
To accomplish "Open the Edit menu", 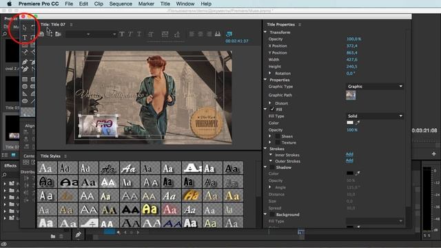I will pyautogui.click(x=83, y=3).
